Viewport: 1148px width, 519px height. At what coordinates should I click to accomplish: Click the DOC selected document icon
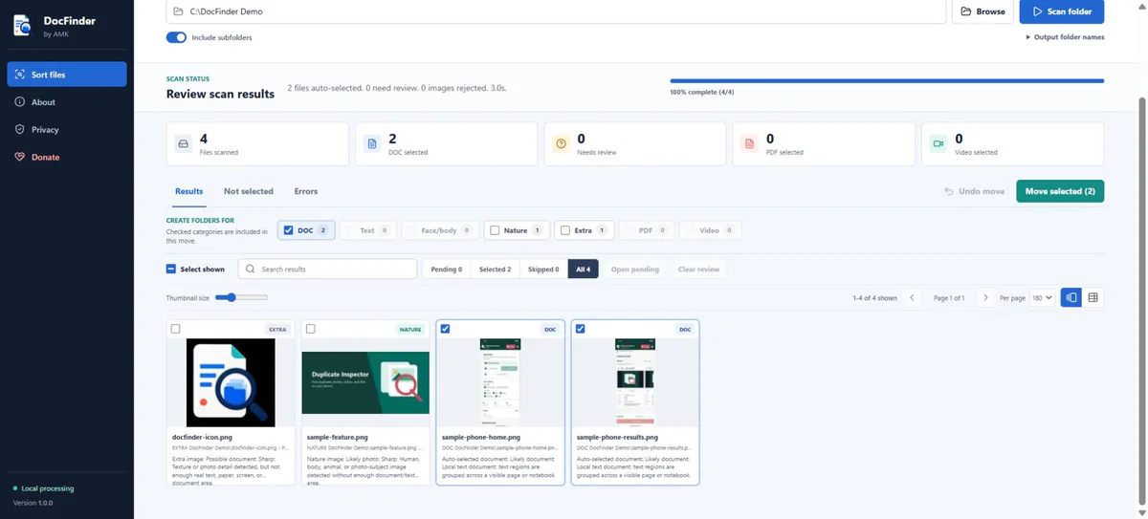(x=372, y=144)
